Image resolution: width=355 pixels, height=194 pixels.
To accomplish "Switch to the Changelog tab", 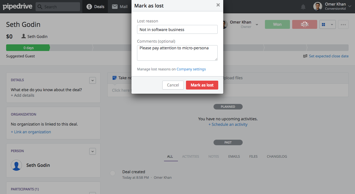I will 277,157.
